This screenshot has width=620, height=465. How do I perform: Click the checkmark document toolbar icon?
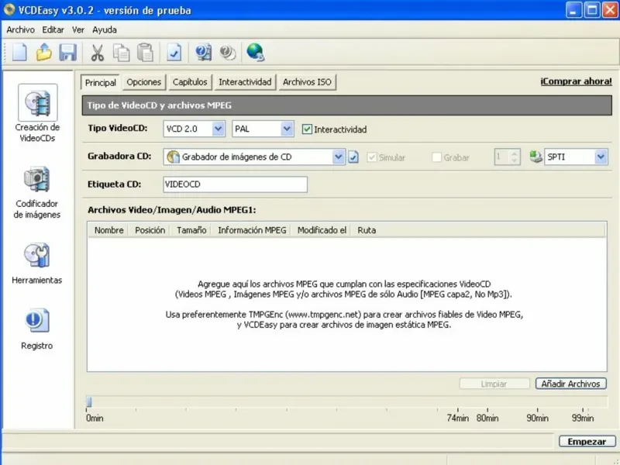pos(174,52)
